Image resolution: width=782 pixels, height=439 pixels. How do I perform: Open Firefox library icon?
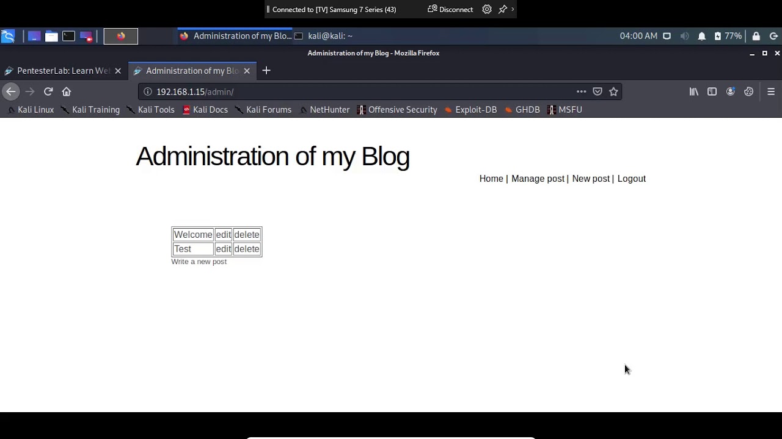(x=694, y=91)
